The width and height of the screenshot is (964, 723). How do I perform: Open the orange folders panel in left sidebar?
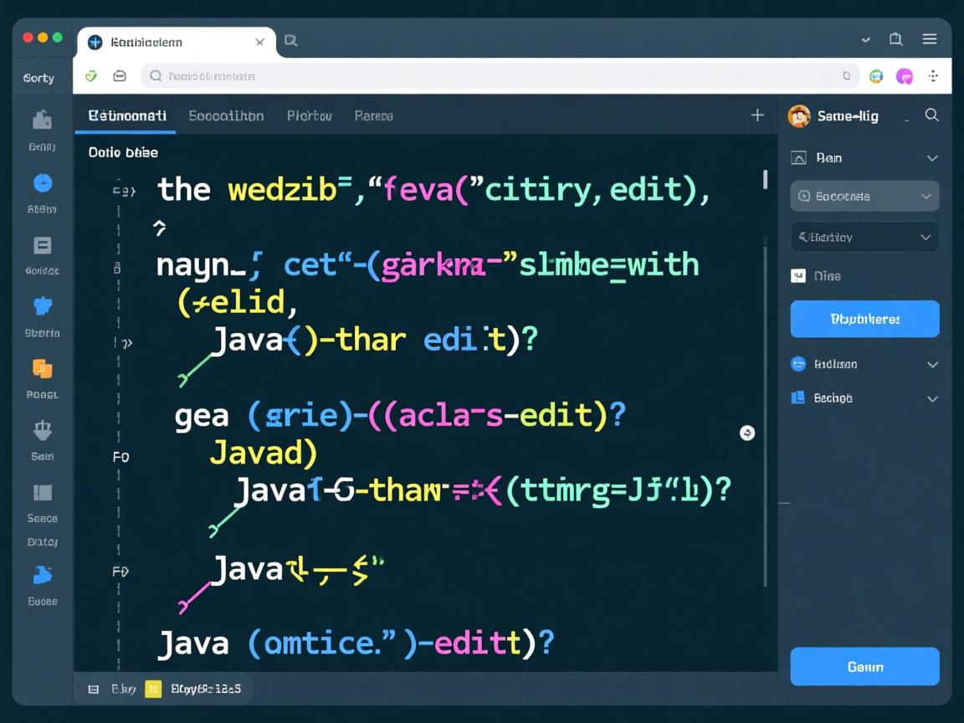41,370
